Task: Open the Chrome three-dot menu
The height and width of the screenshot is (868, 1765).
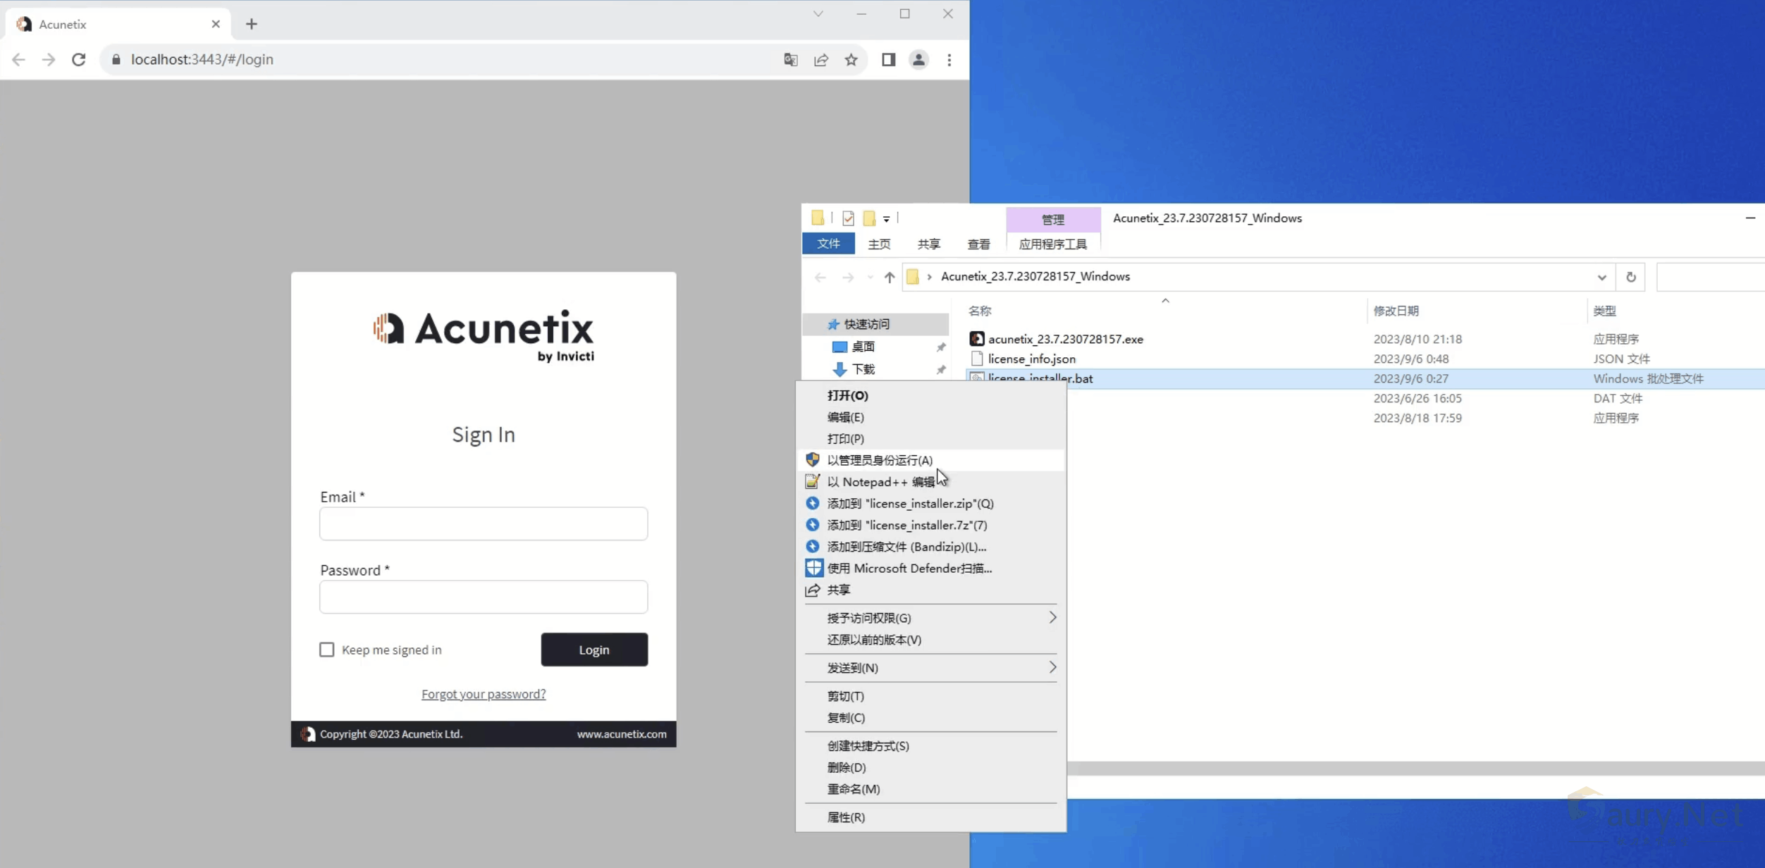Action: pyautogui.click(x=949, y=60)
